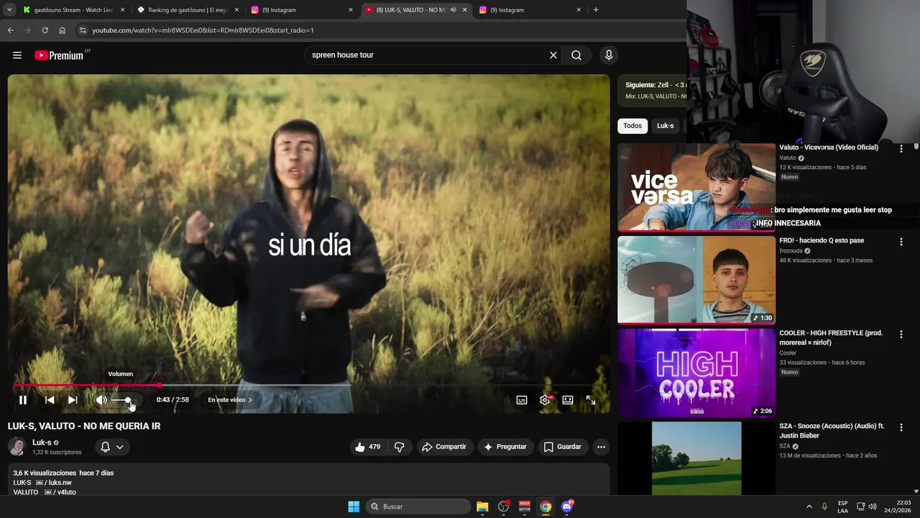This screenshot has height=518, width=920.
Task: Open the COOLER HIGH FREESTYLE title link
Action: click(831, 338)
